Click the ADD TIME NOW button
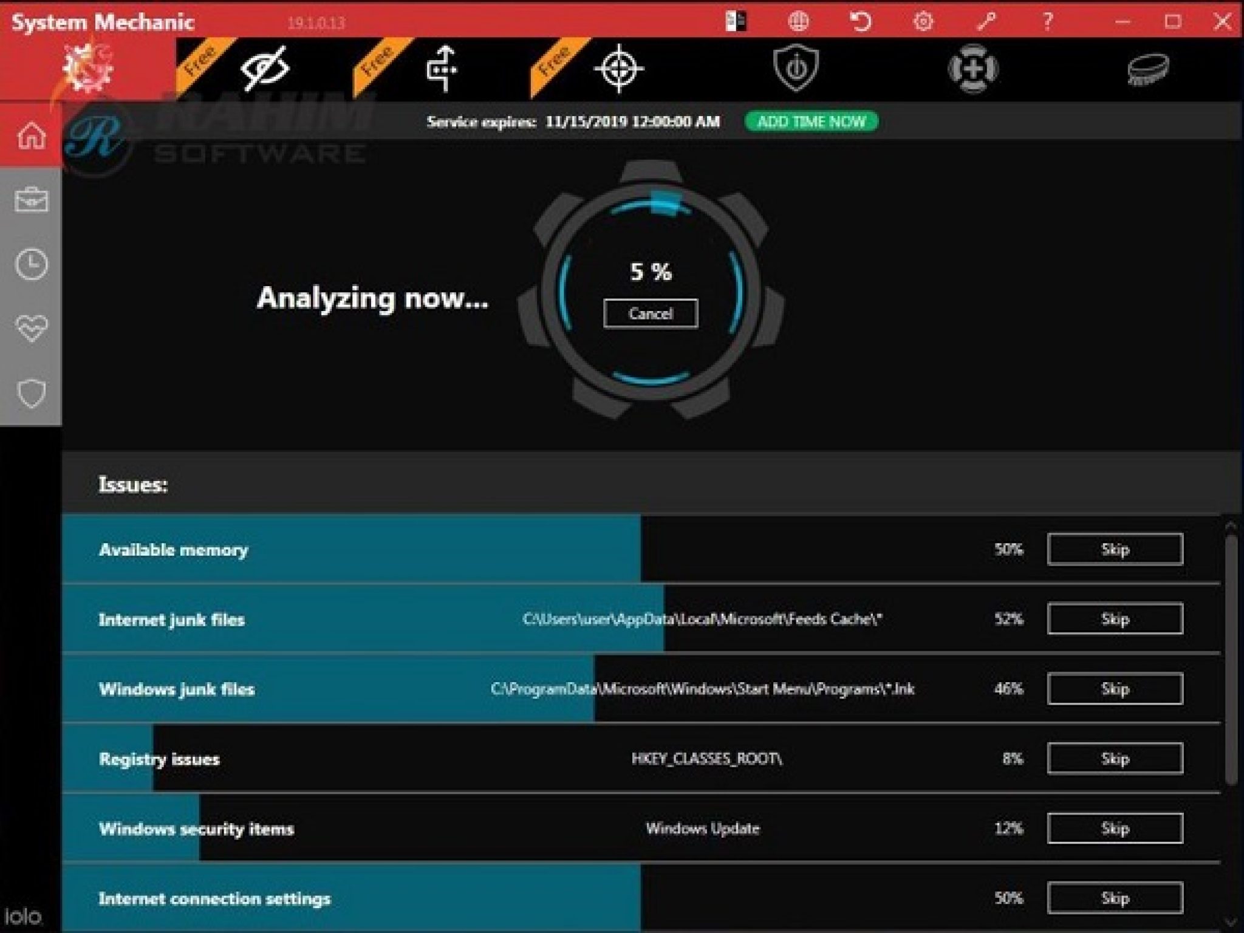This screenshot has width=1244, height=933. click(x=811, y=121)
